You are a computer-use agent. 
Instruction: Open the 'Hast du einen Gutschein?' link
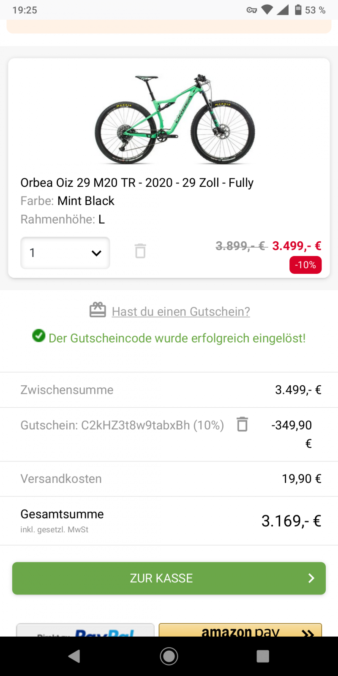click(x=181, y=312)
